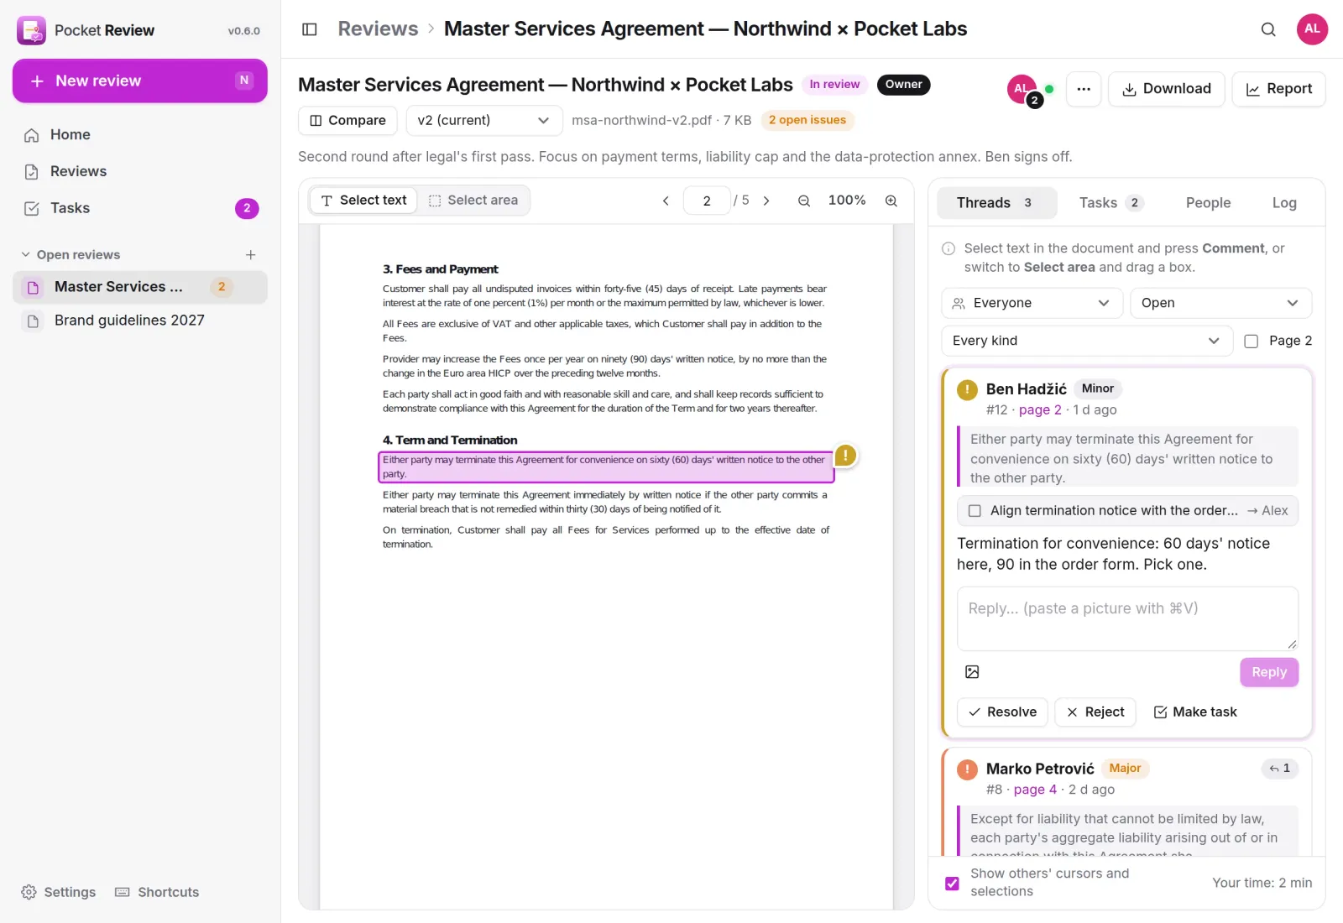Open Settings from the sidebar
The height and width of the screenshot is (923, 1343).
click(58, 892)
